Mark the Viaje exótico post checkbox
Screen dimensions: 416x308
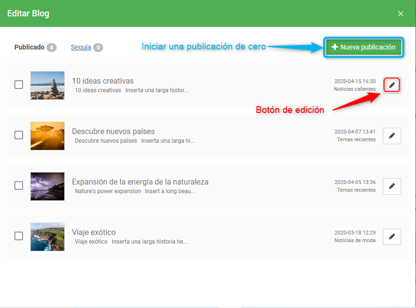pos(19,236)
